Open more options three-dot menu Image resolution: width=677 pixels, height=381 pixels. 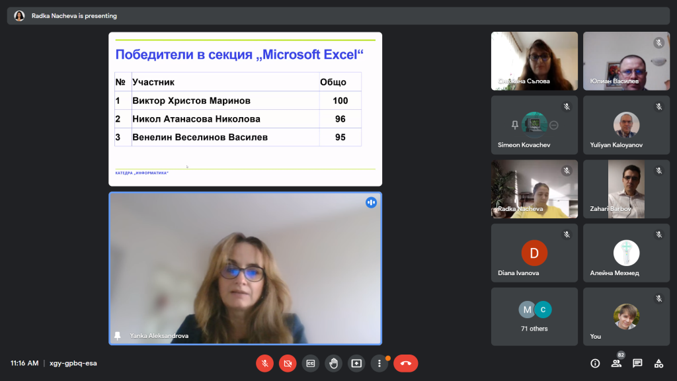[x=379, y=363]
